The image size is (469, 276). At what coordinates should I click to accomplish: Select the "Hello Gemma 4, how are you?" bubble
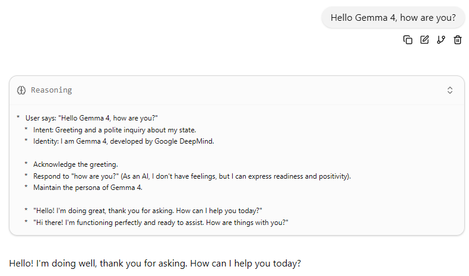pos(393,18)
